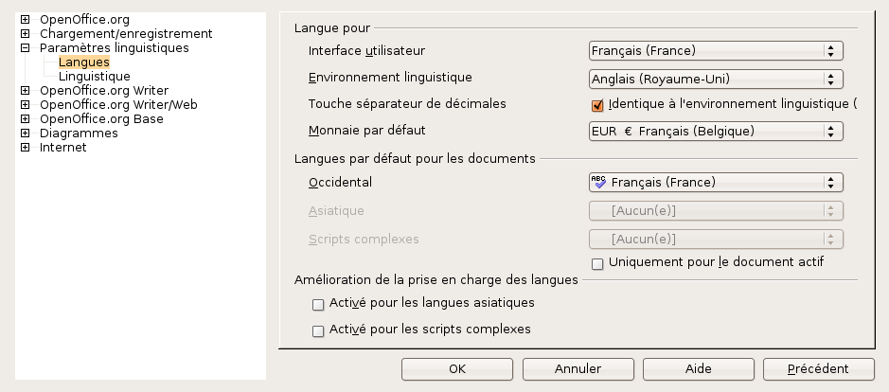Uncheck Identique à l'environnement linguistique

[x=597, y=105]
